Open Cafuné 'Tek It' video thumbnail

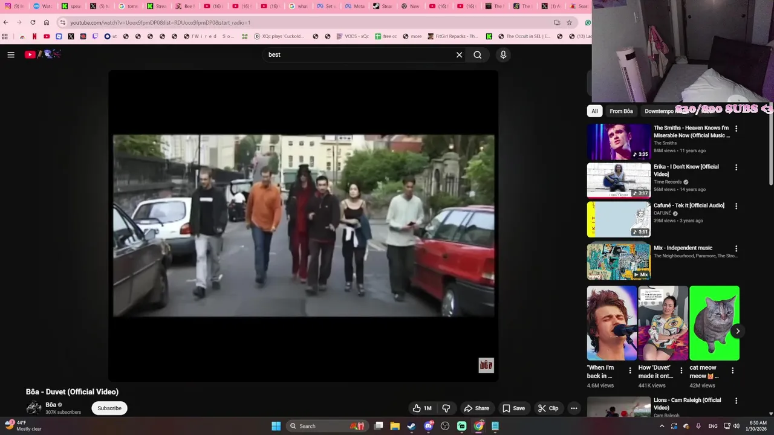tap(619, 219)
